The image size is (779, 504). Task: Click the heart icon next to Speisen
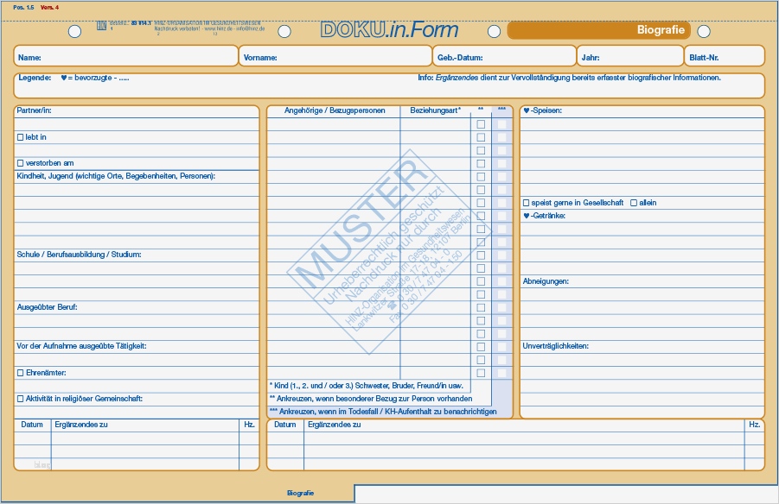(x=527, y=110)
